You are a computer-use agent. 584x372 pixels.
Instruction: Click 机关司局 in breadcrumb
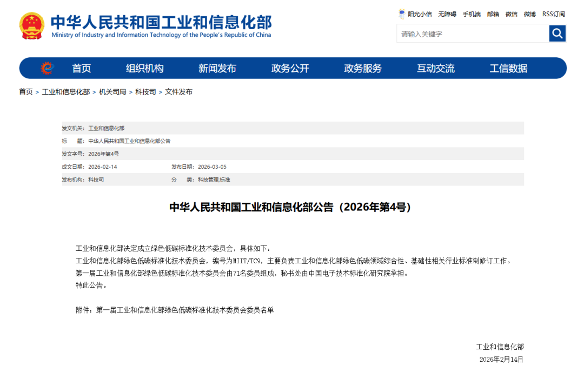(112, 92)
